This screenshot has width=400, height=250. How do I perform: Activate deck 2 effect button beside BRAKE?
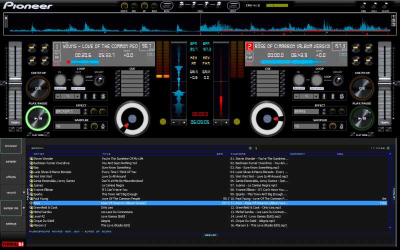click(x=324, y=111)
